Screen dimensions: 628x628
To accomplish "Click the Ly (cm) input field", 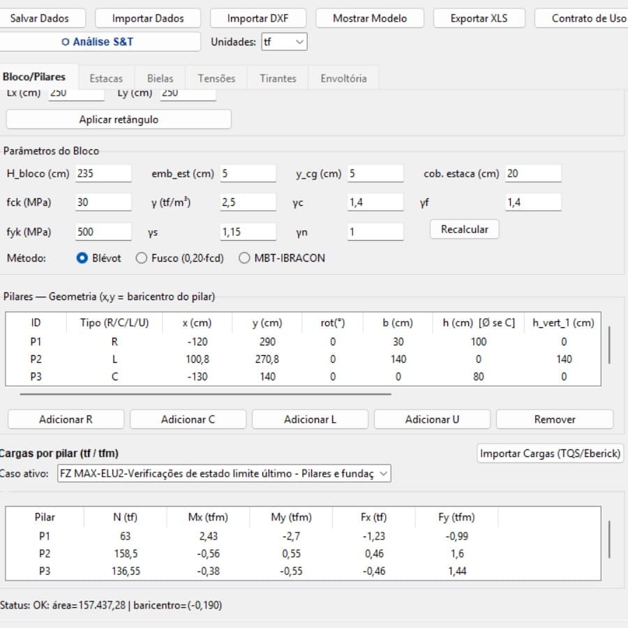I will click(x=188, y=94).
